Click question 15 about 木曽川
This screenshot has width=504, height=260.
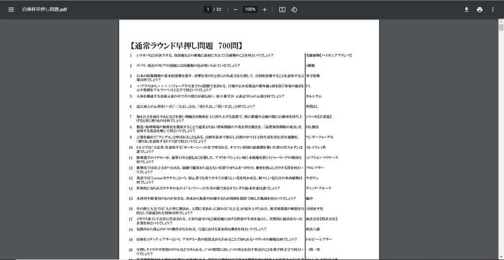(x=216, y=199)
